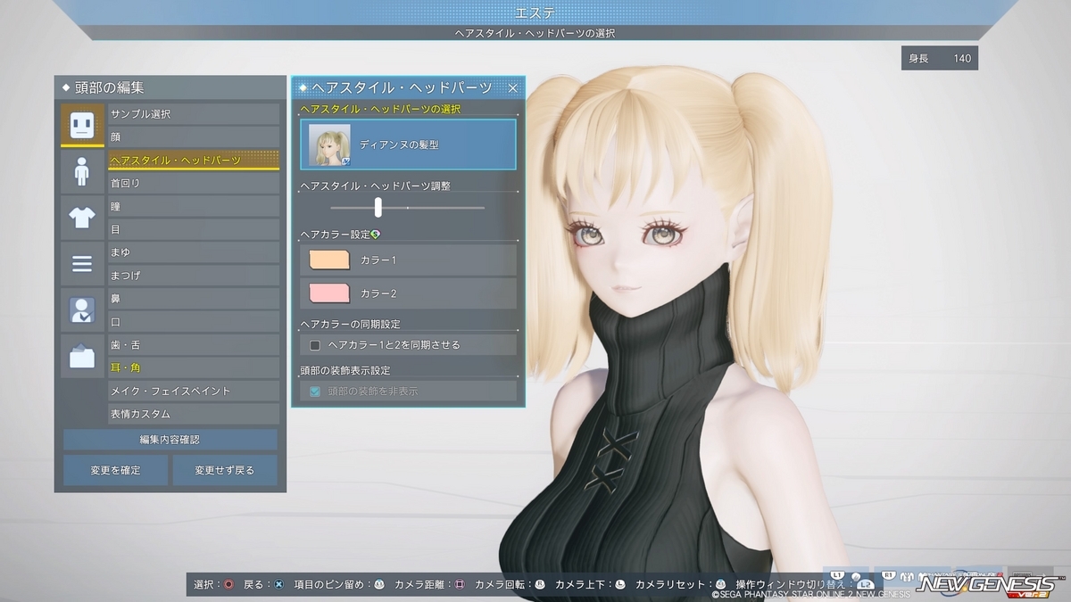Select 歯・舌 menu entry
The height and width of the screenshot is (602, 1071).
coord(194,345)
